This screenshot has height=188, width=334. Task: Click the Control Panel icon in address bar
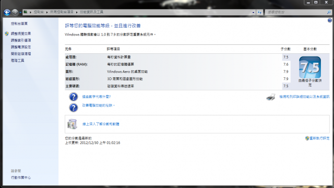[26, 12]
